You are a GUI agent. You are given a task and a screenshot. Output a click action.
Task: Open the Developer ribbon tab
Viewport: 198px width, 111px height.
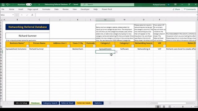coord(85,9)
